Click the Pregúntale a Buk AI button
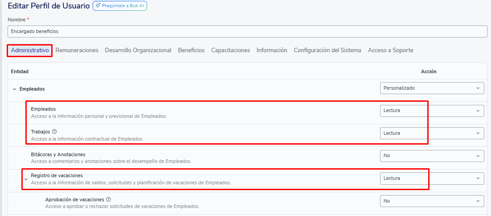 pos(119,6)
